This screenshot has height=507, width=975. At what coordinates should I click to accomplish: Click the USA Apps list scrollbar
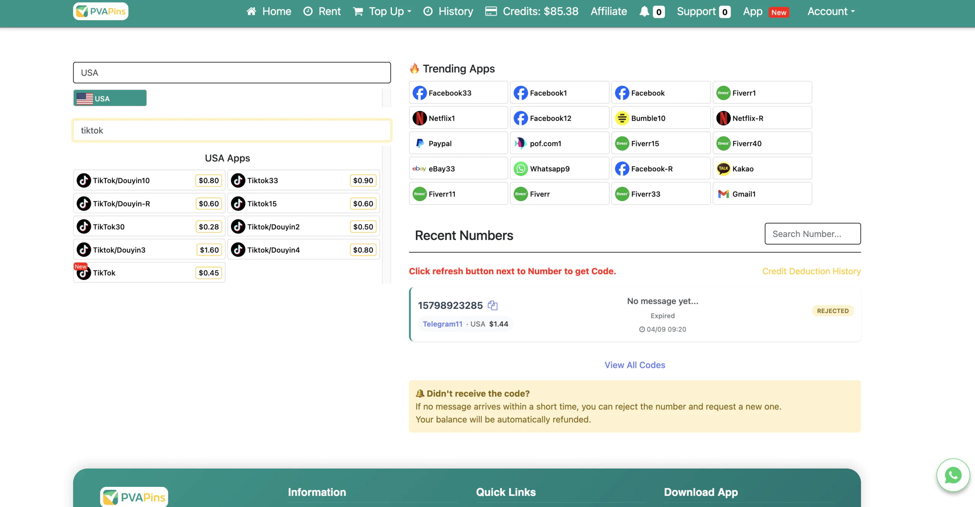coord(387,214)
